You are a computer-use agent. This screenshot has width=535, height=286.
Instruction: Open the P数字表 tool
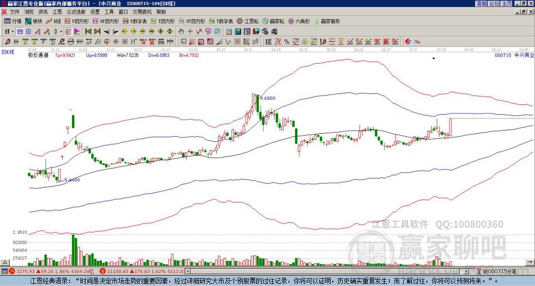[135, 21]
